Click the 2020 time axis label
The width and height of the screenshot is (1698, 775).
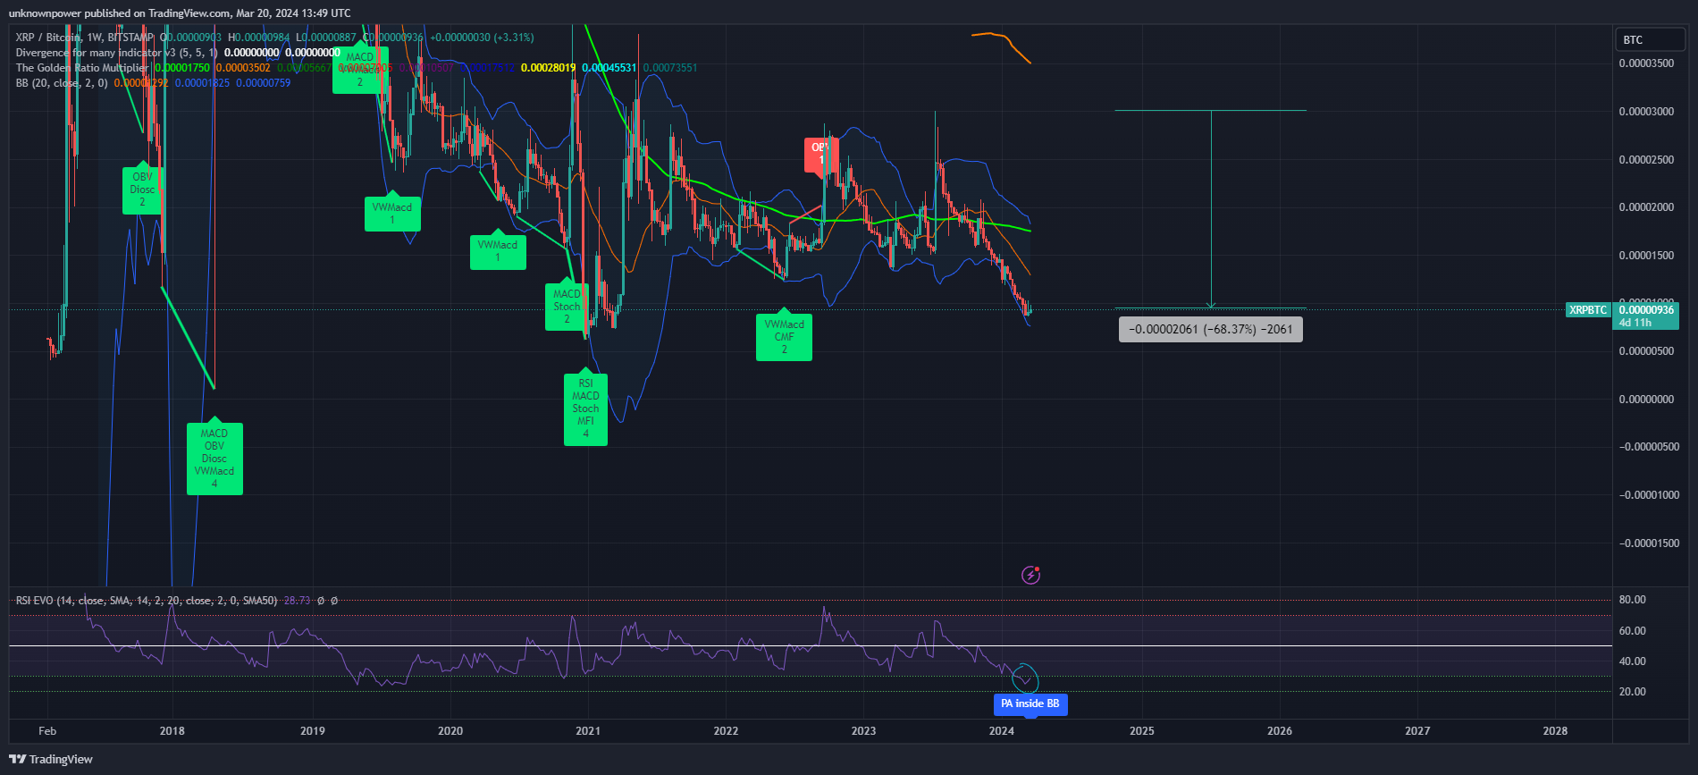[x=450, y=731]
